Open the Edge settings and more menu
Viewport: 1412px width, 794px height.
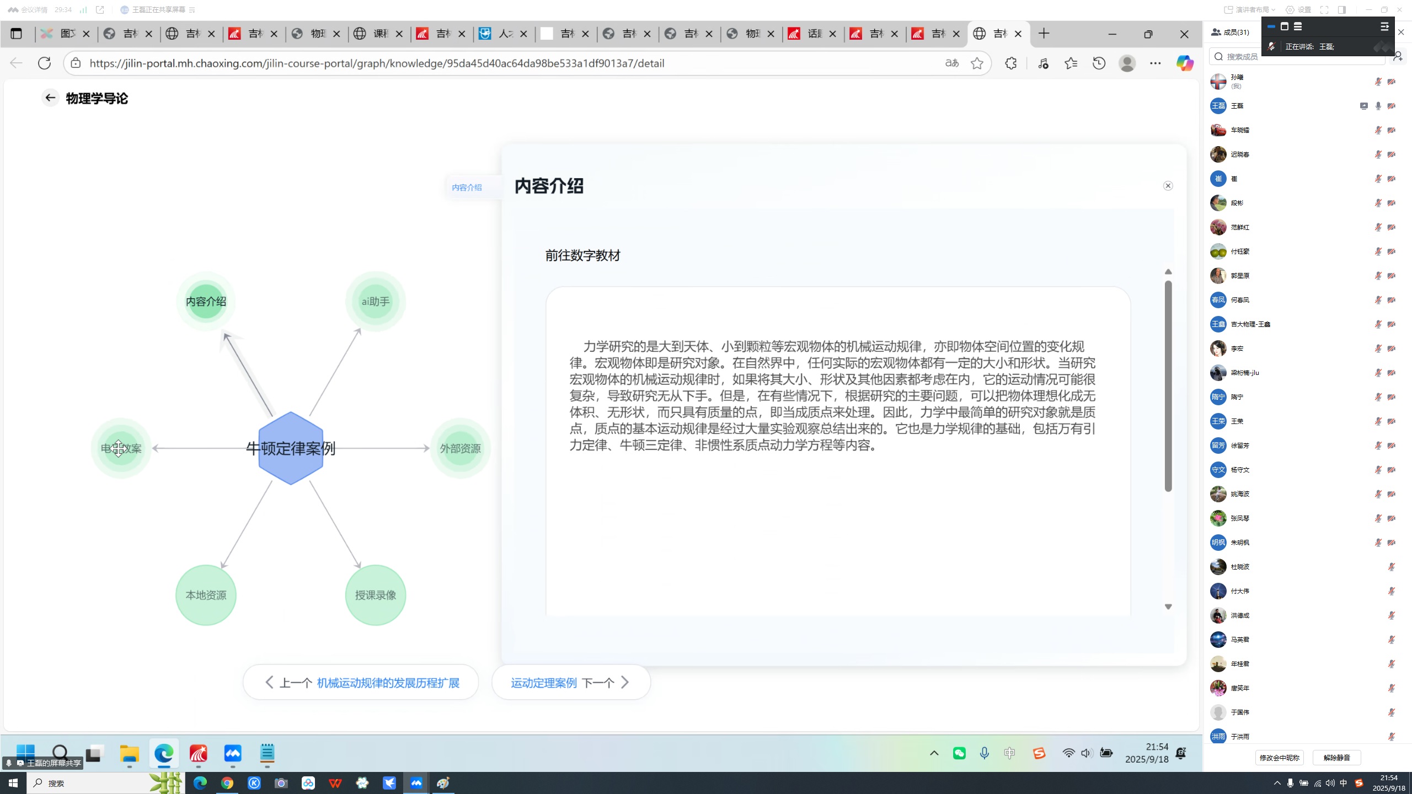pyautogui.click(x=1155, y=63)
